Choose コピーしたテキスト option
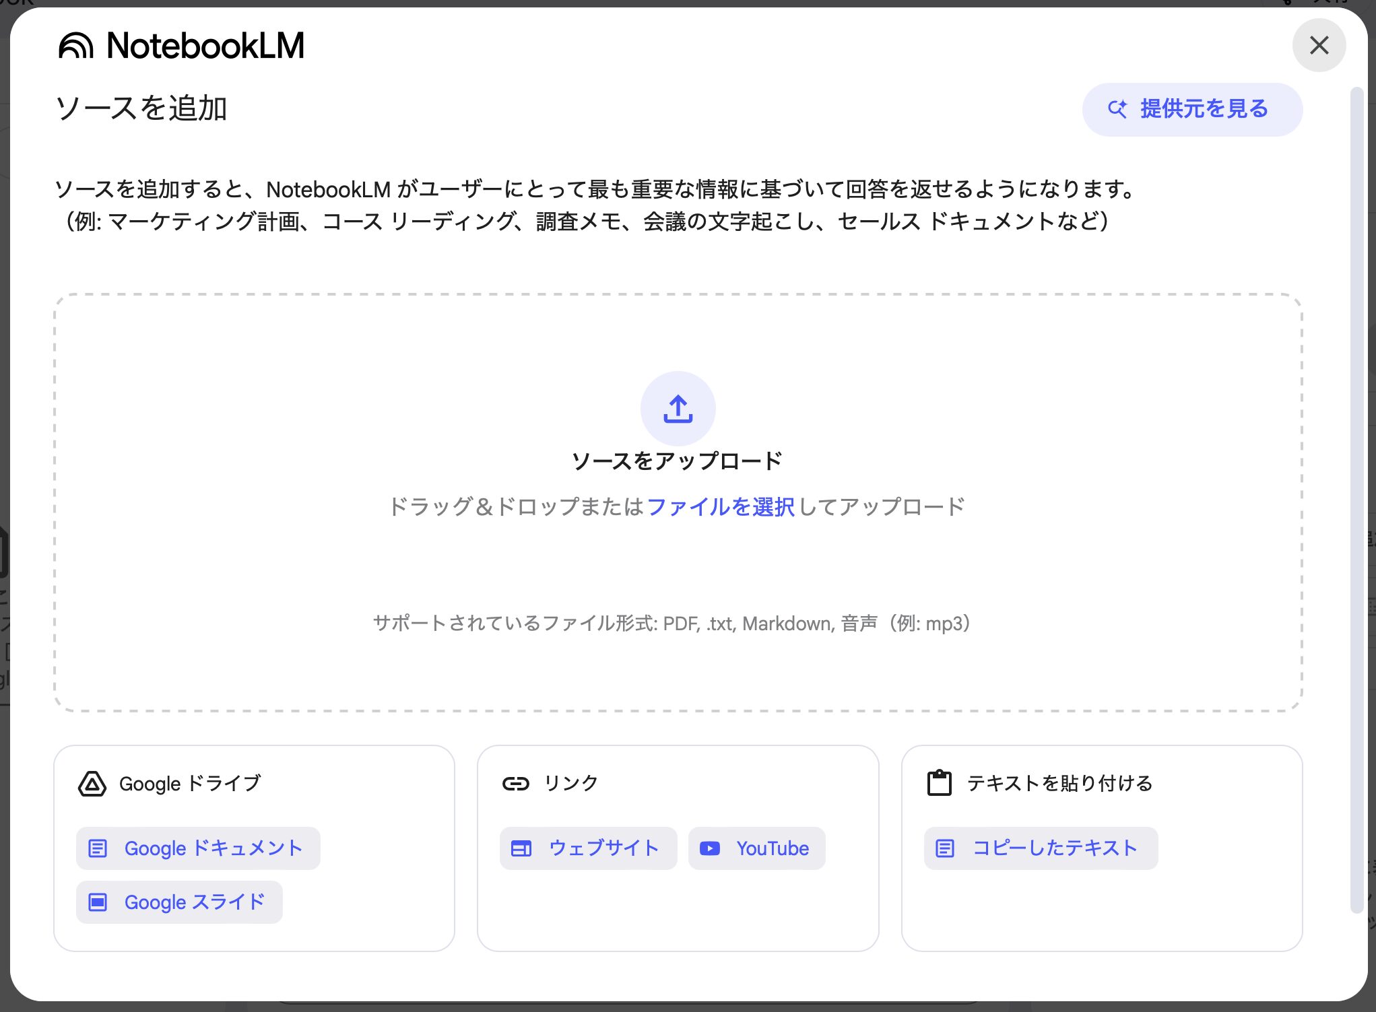The height and width of the screenshot is (1012, 1376). 1041,848
